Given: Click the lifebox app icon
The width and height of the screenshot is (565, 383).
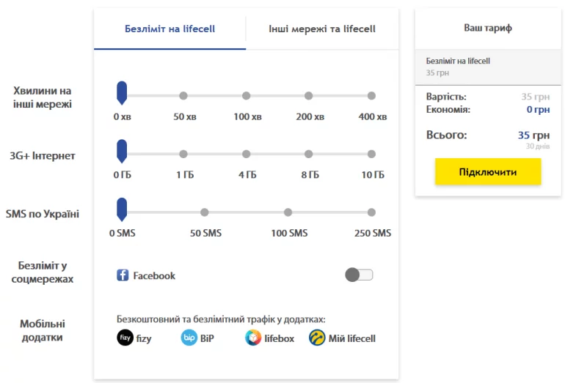Looking at the screenshot, I should 253,338.
